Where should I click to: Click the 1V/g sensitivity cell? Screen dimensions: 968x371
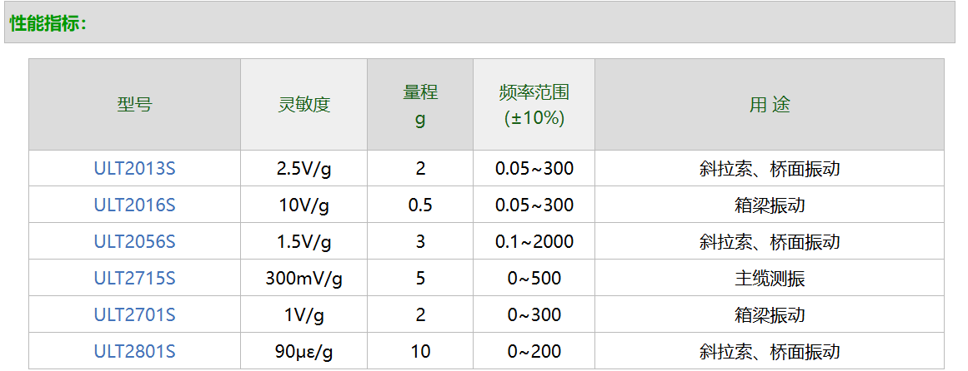tap(304, 315)
